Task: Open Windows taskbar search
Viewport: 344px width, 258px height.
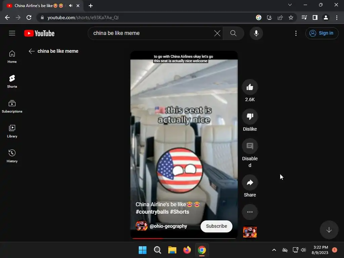Action: tap(158, 250)
